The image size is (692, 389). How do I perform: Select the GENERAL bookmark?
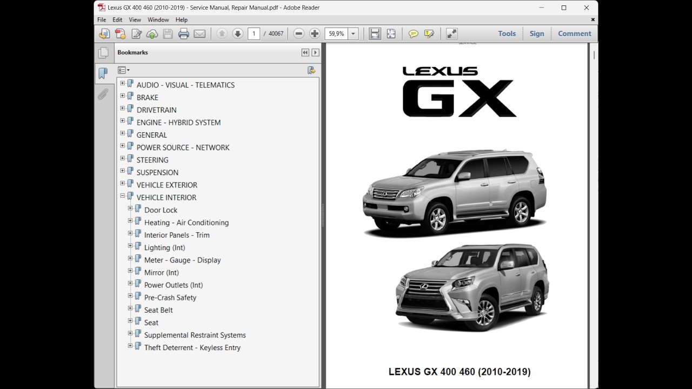click(x=151, y=135)
